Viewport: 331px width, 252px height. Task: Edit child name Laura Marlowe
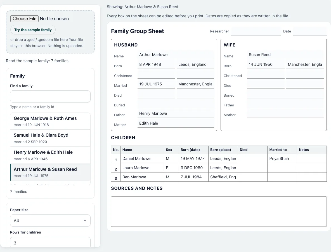pos(142,168)
